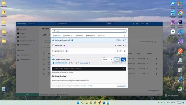Open the troubleshoot bug icon in header
The height and width of the screenshot is (105, 186).
click(133, 24)
